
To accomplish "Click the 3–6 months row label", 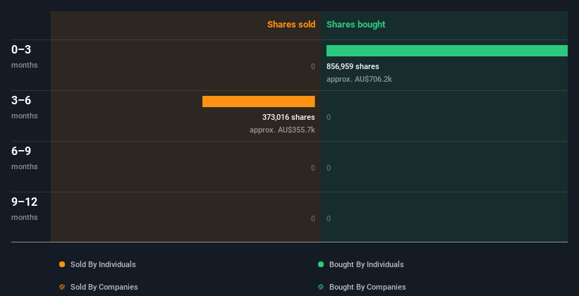I will pos(25,107).
